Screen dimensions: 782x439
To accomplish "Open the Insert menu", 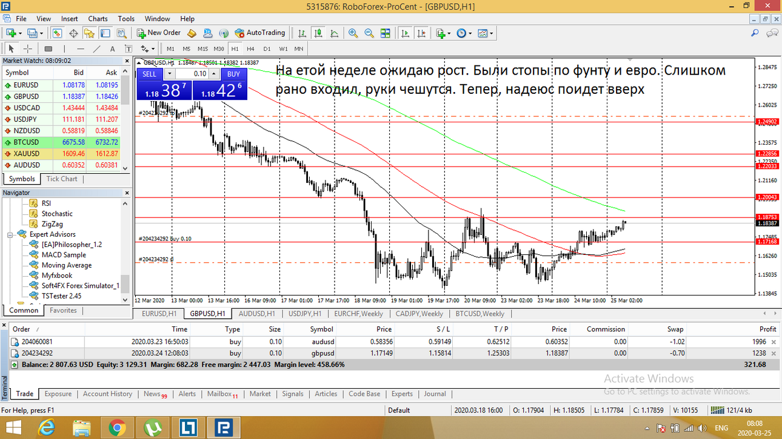I will click(69, 19).
